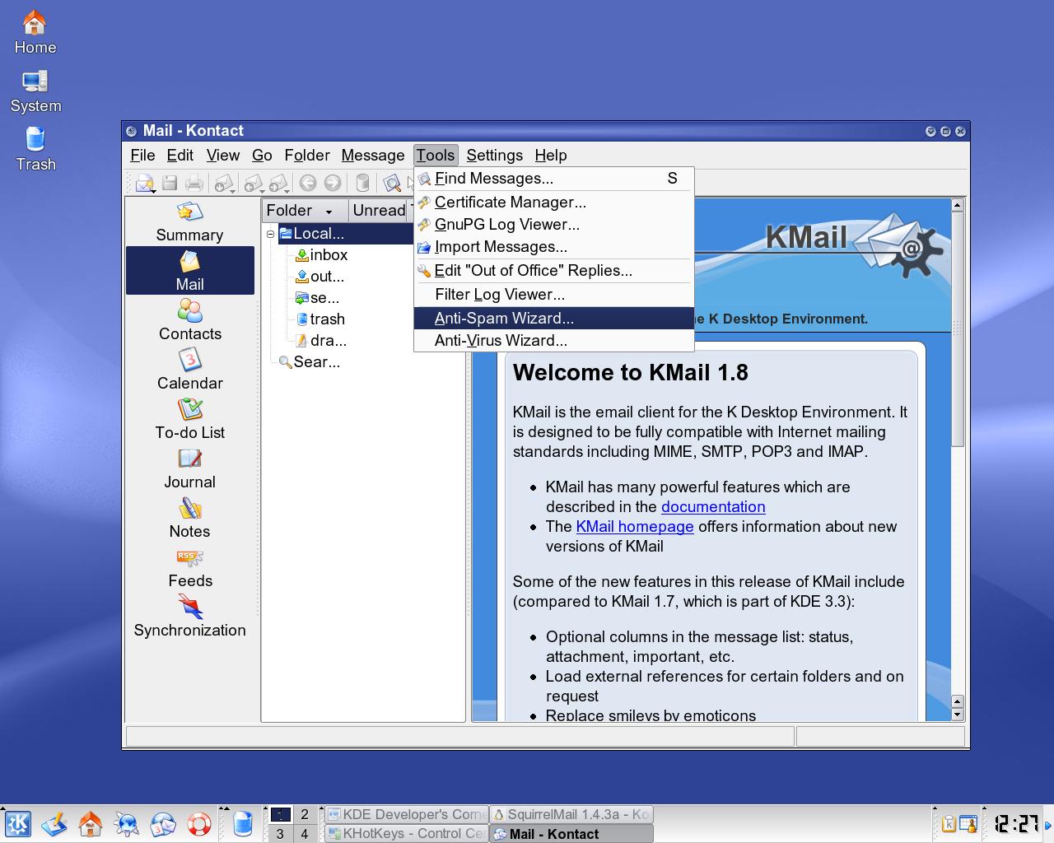The height and width of the screenshot is (843, 1054).
Task: Click the Klipper clipboard tray icon
Action: click(949, 823)
